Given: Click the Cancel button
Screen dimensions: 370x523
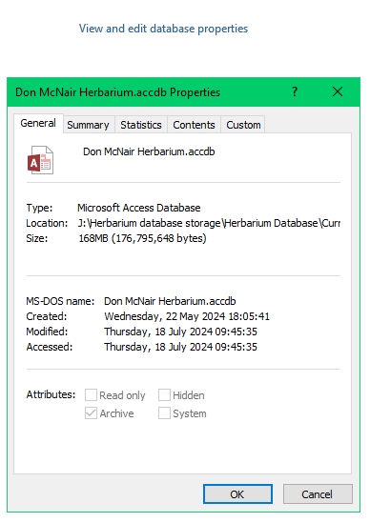Looking at the screenshot, I should pyautogui.click(x=318, y=494).
